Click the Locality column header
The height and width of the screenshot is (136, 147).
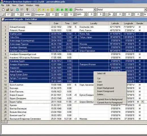tap(94, 23)
